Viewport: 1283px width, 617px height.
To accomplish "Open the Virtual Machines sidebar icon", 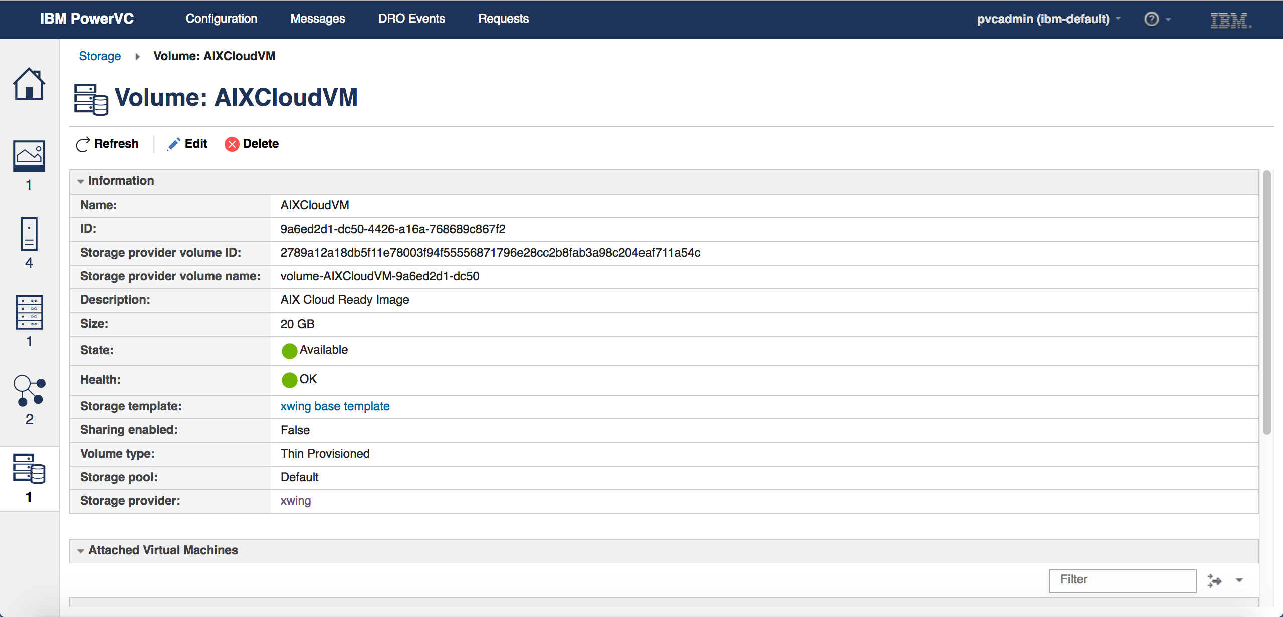I will click(29, 234).
